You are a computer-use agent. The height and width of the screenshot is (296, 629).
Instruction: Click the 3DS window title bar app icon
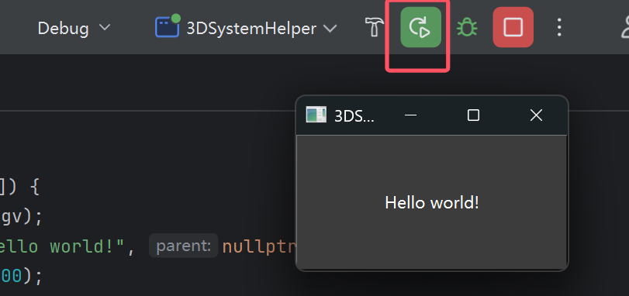click(316, 115)
